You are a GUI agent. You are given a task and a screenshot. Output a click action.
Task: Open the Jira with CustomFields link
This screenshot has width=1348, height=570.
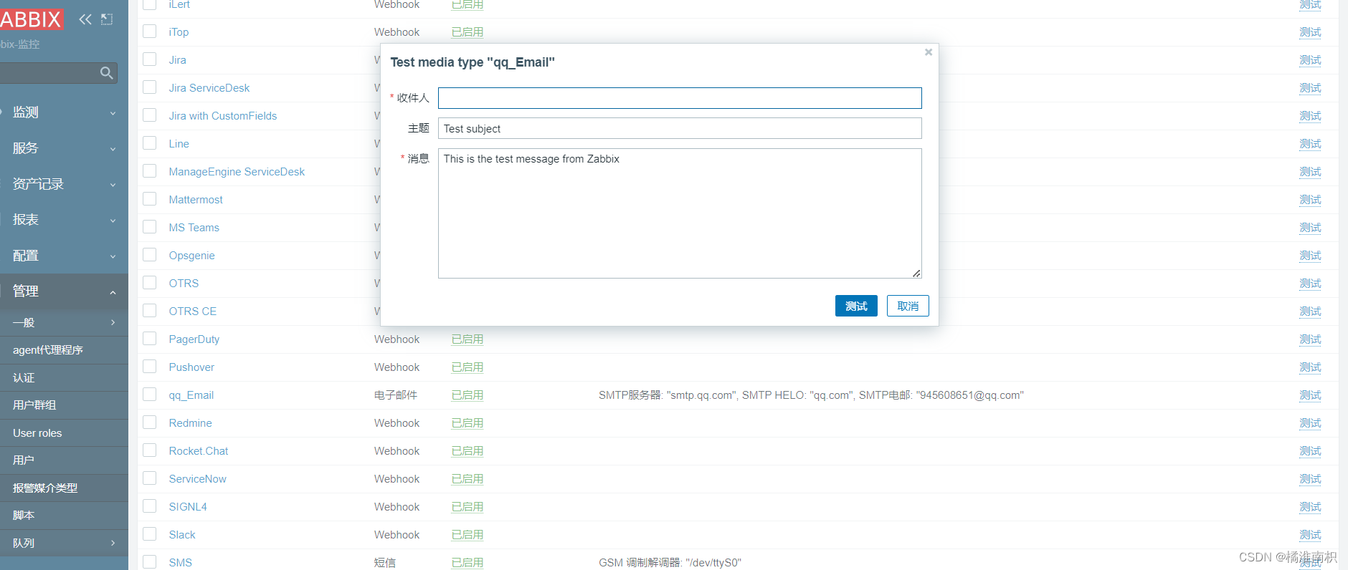(223, 116)
